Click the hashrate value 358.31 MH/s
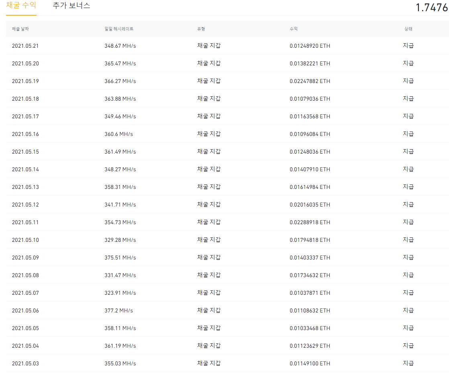Image resolution: width=449 pixels, height=373 pixels. tap(120, 187)
